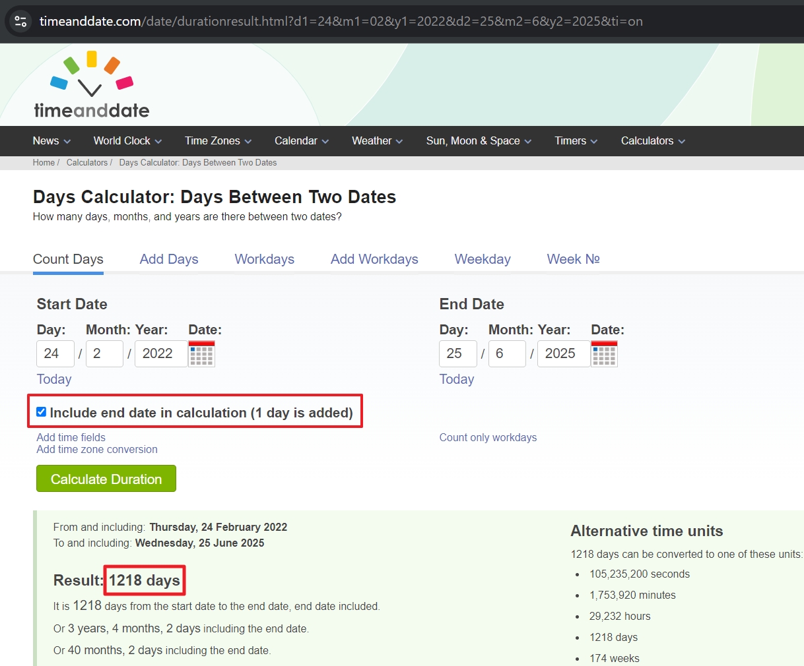
Task: Click the timeanddate logo
Action: [x=92, y=84]
